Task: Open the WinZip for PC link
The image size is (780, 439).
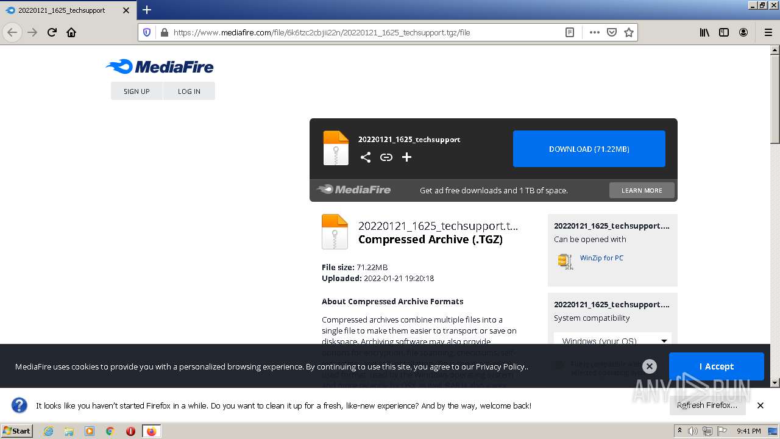Action: pyautogui.click(x=601, y=258)
